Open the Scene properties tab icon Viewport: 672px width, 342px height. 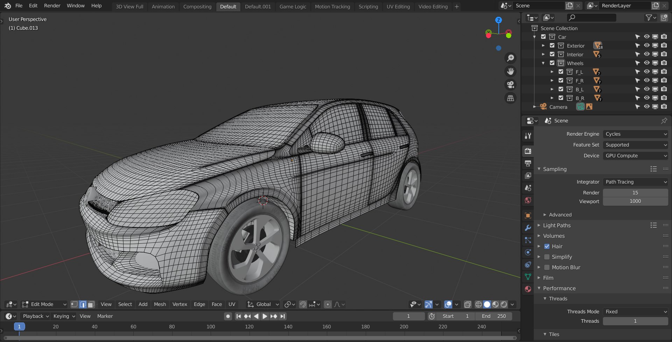pyautogui.click(x=528, y=188)
